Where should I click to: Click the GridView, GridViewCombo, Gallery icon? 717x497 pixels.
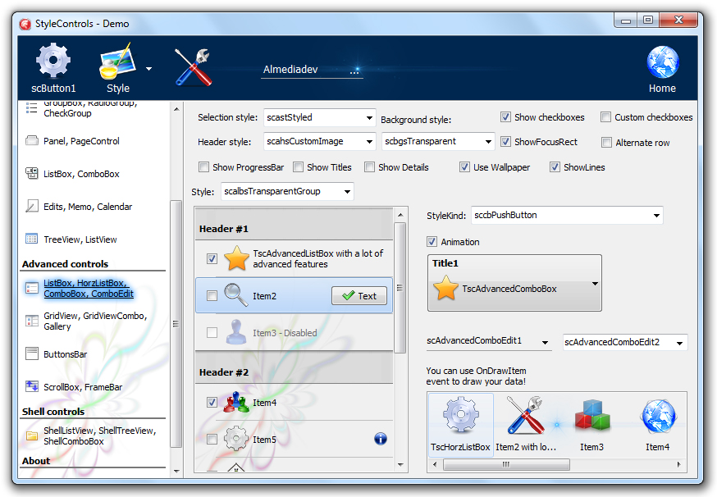point(31,321)
